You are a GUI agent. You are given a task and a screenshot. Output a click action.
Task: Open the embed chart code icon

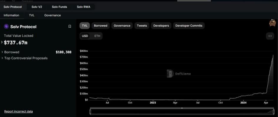[270, 36]
